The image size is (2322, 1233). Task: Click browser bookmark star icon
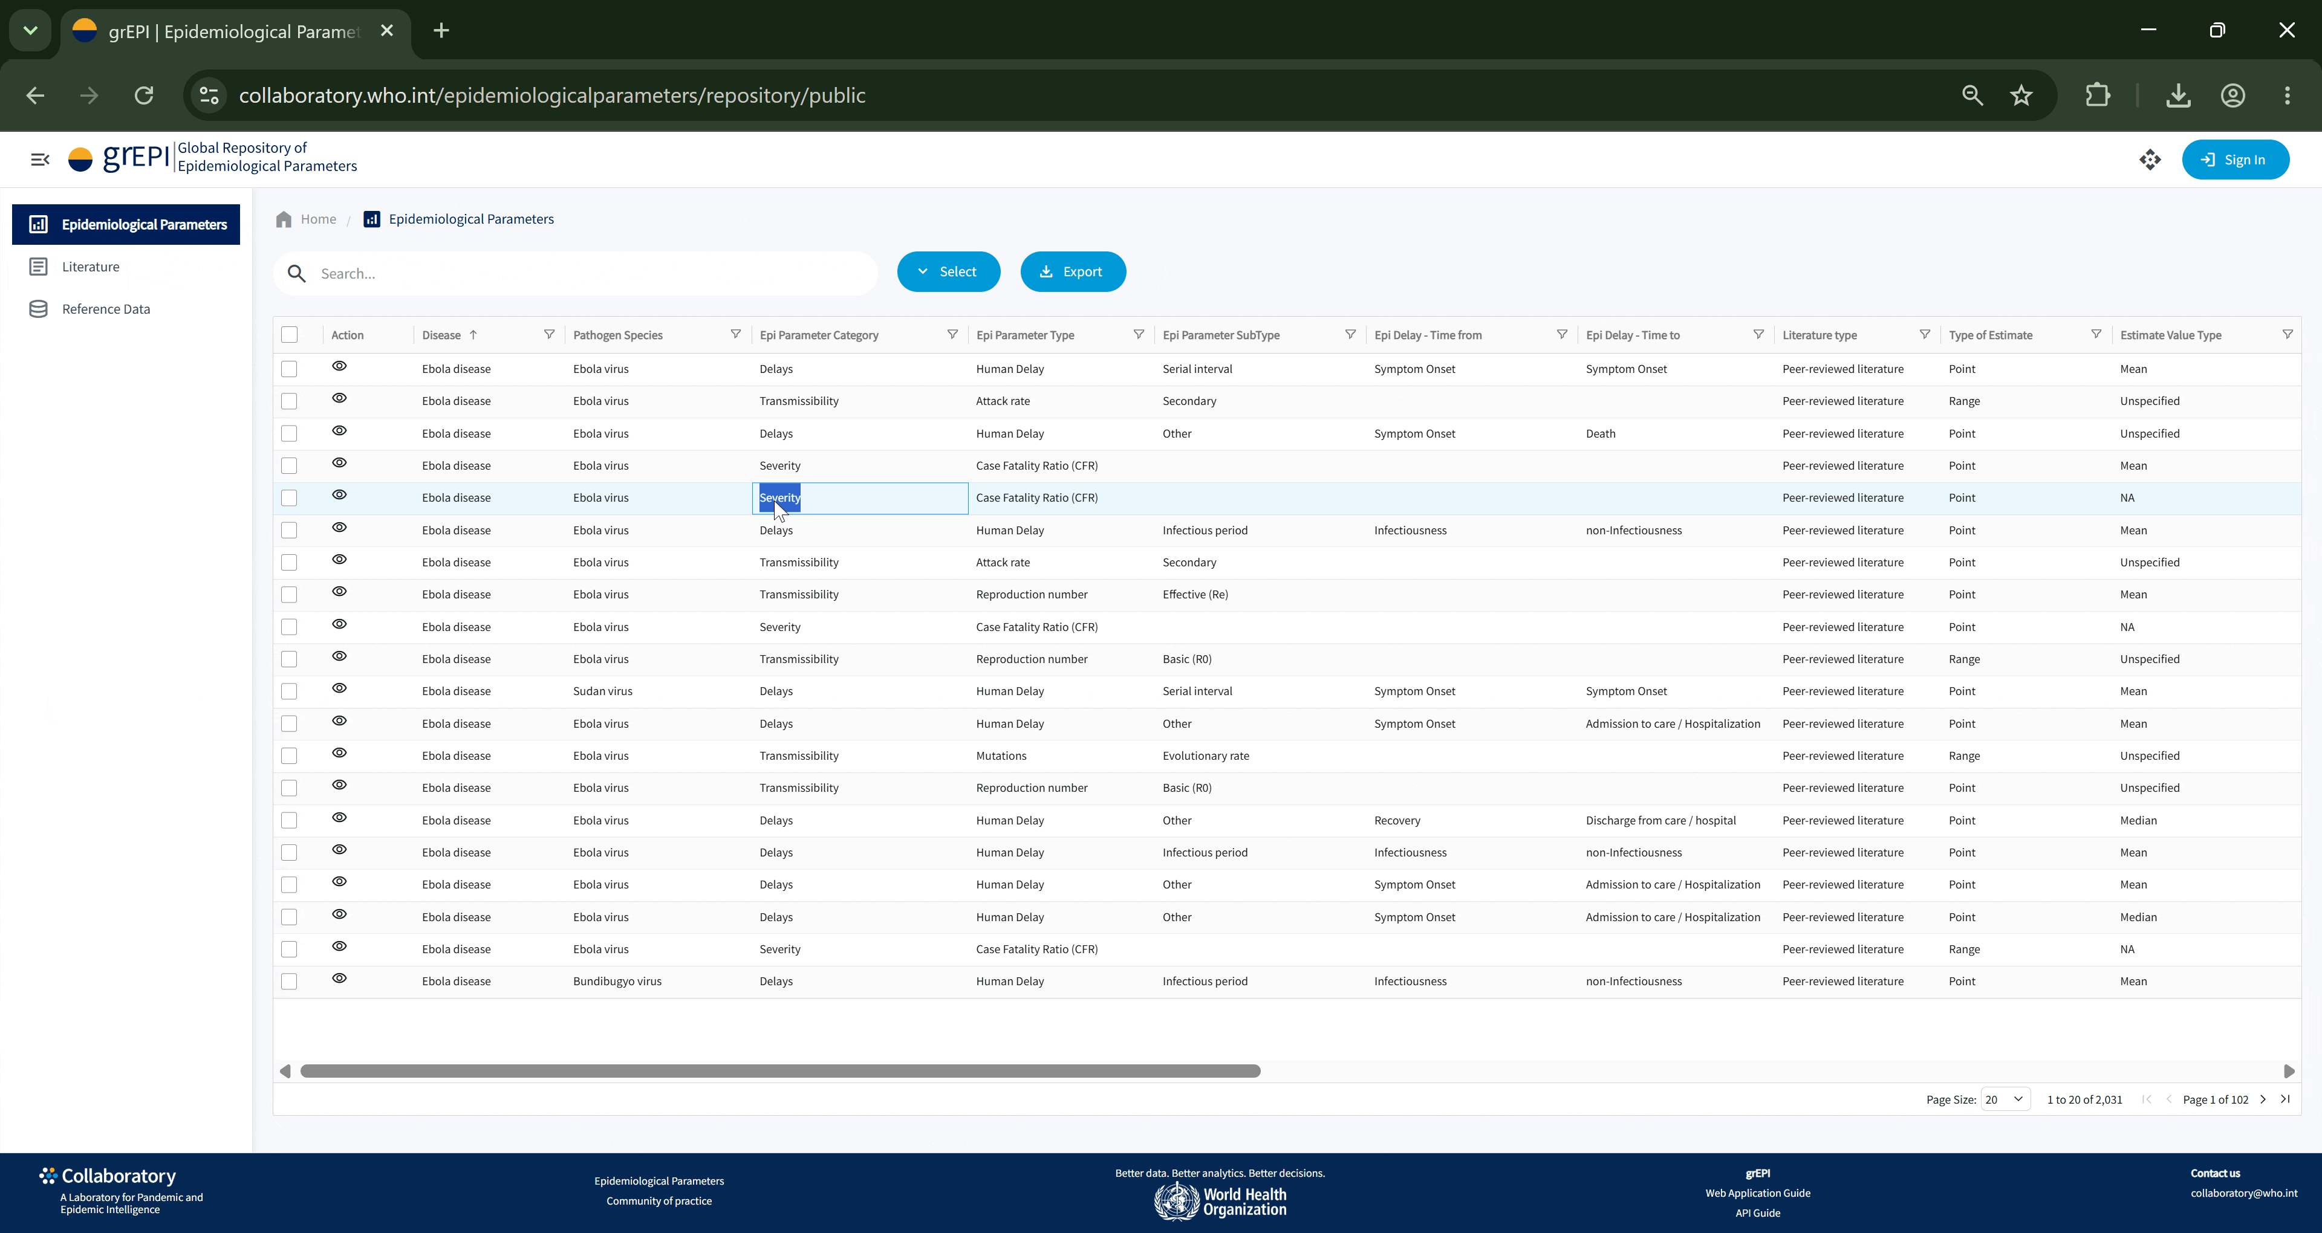(2022, 95)
